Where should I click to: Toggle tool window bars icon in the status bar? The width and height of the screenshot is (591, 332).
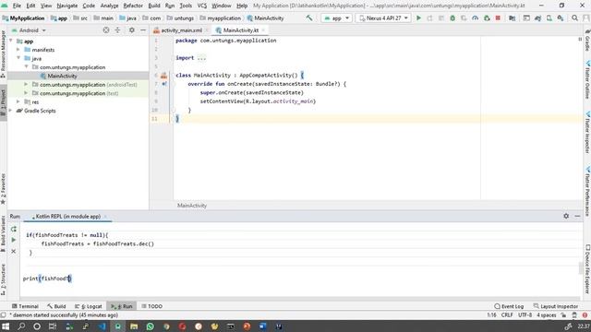pyautogui.click(x=3, y=315)
